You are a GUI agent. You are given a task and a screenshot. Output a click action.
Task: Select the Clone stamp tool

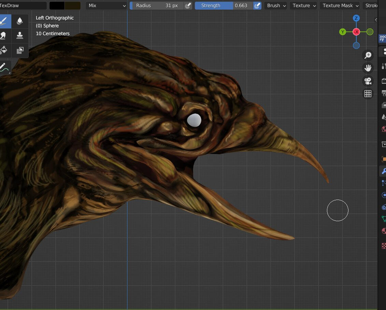coord(20,35)
